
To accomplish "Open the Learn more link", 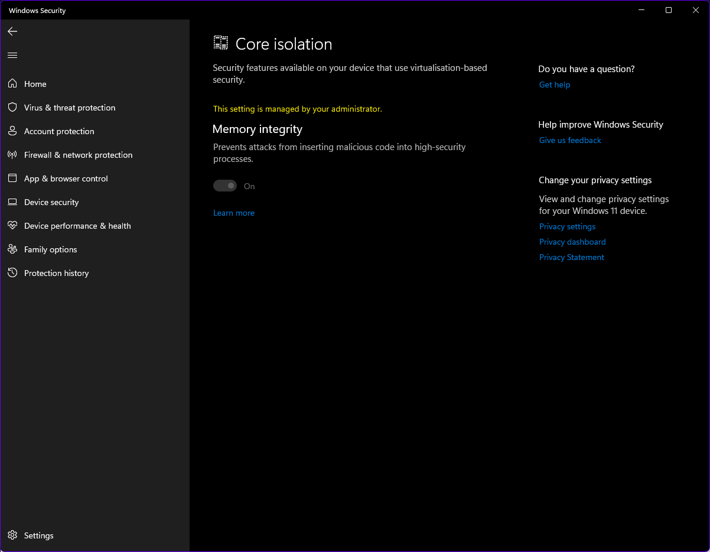I will coord(233,213).
